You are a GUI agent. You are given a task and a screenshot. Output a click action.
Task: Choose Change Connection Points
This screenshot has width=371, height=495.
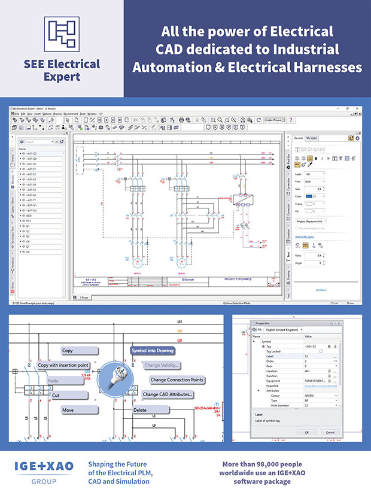(x=177, y=379)
